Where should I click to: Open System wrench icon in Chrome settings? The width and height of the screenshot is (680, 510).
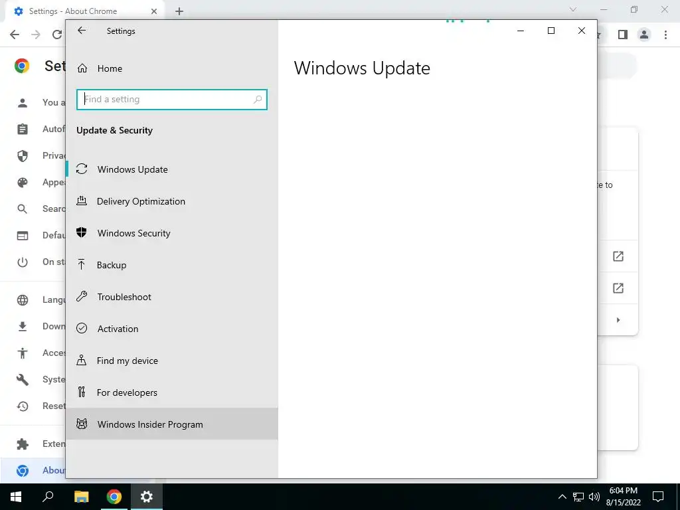tap(23, 380)
